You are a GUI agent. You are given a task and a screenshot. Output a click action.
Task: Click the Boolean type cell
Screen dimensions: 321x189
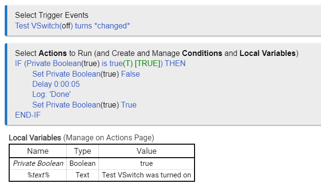83,163
